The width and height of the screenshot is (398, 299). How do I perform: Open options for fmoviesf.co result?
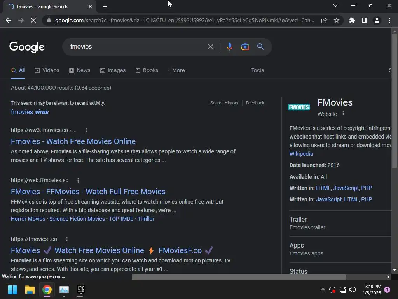(x=67, y=239)
